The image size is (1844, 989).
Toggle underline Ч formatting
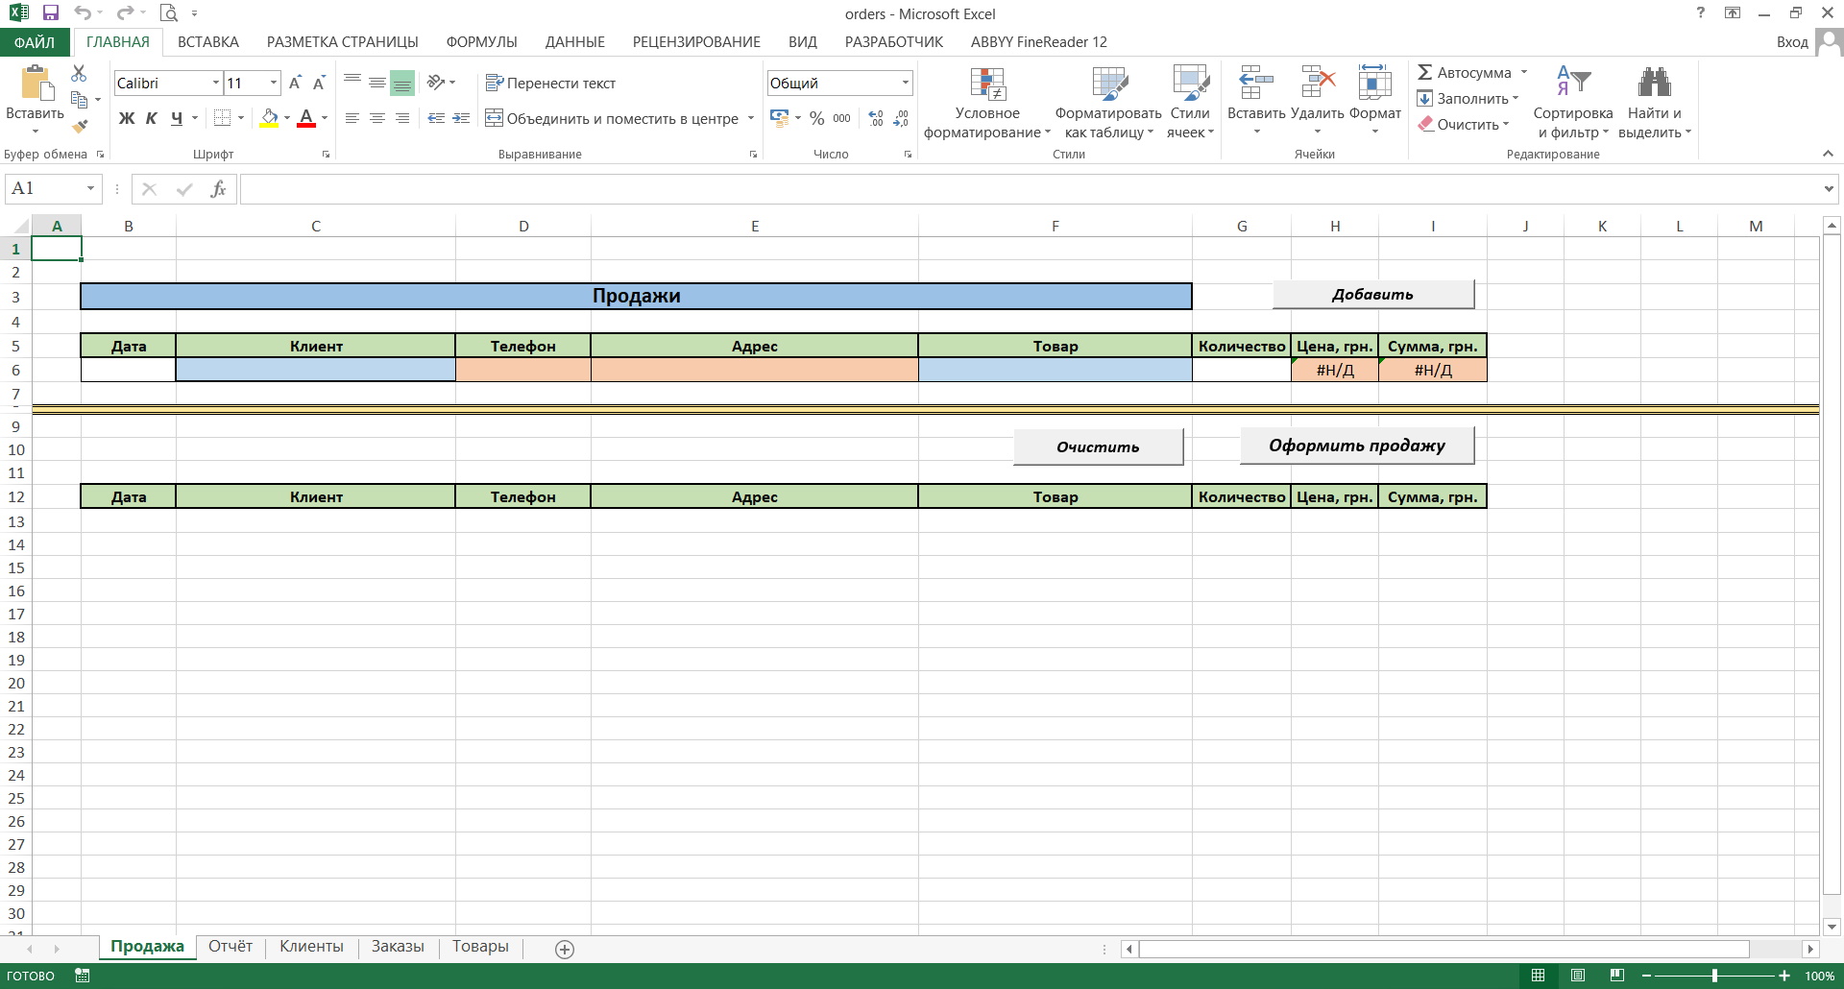177,118
